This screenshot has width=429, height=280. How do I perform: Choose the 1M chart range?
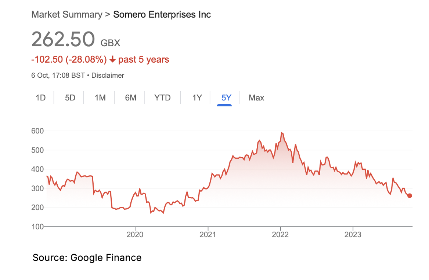(x=100, y=98)
